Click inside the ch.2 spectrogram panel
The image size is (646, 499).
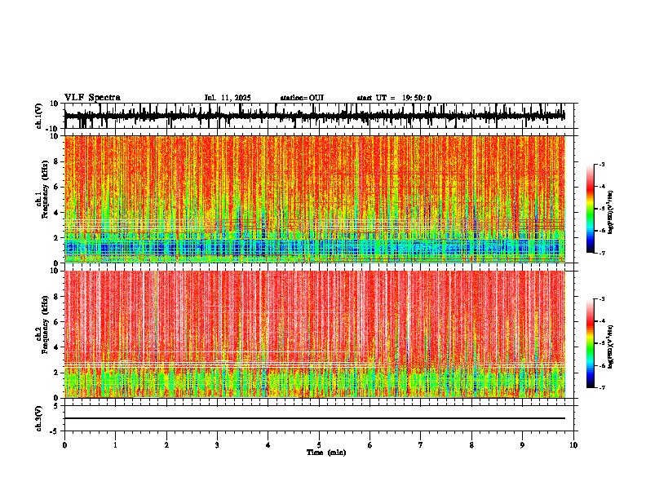314,334
